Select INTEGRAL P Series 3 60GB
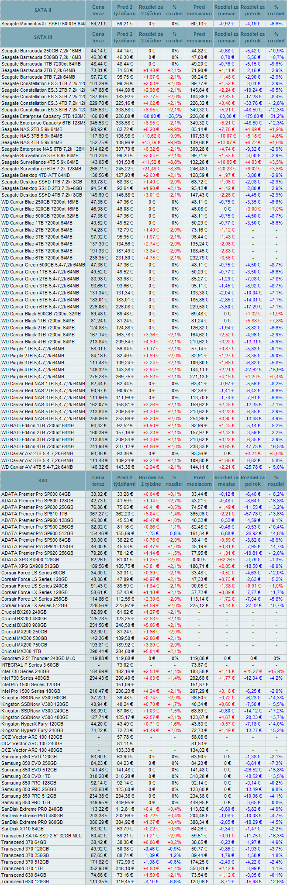The image size is (287, 885). (x=30, y=665)
